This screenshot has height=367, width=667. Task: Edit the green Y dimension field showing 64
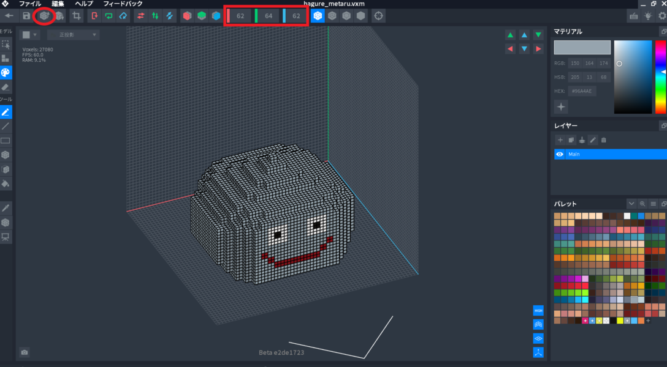pos(267,16)
